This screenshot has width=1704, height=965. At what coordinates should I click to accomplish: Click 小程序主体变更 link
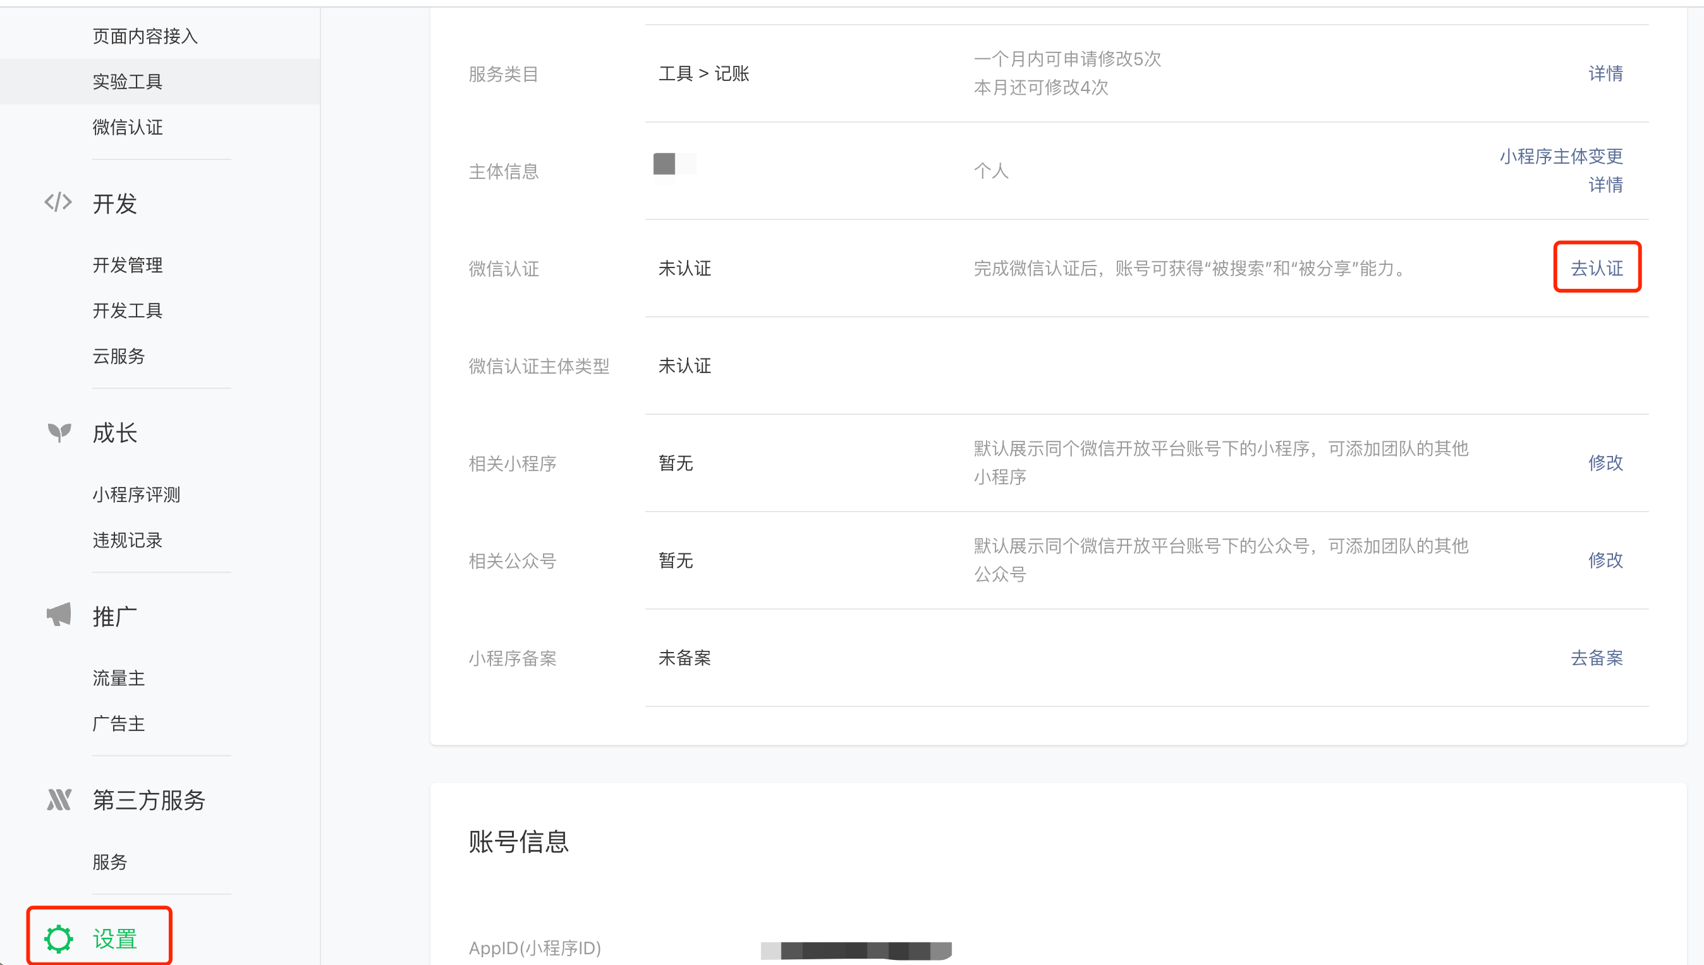click(x=1561, y=156)
